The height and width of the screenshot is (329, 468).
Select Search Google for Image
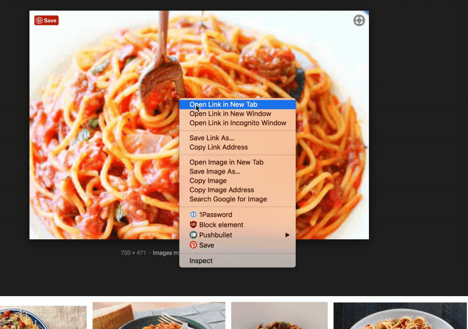pos(237,199)
